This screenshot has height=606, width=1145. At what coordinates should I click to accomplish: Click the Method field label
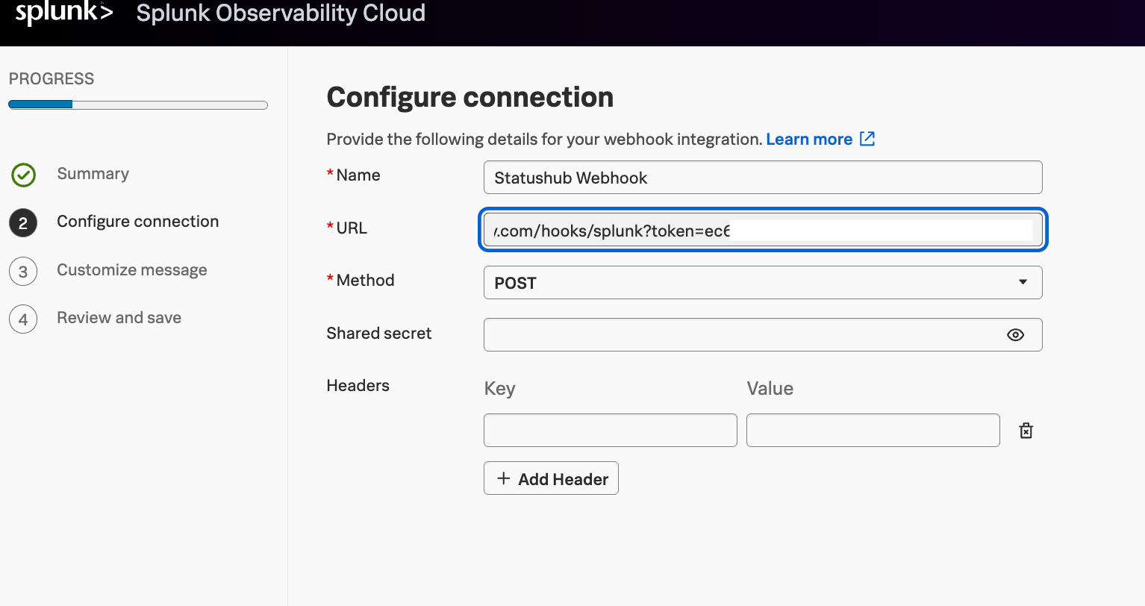point(365,281)
